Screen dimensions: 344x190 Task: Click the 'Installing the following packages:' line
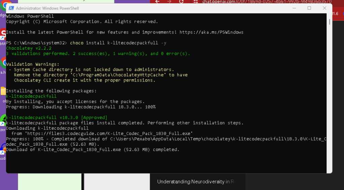coord(51,91)
